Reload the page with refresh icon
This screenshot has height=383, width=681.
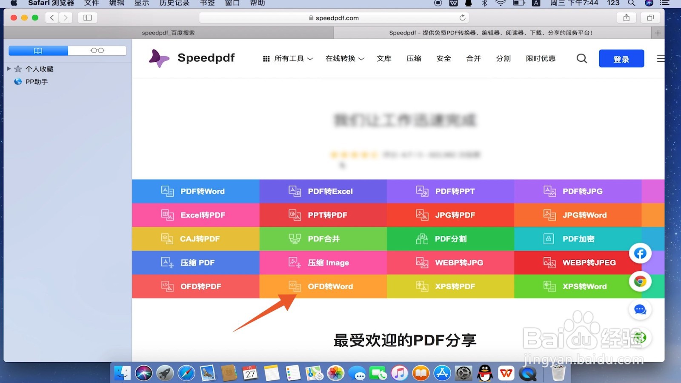point(462,18)
